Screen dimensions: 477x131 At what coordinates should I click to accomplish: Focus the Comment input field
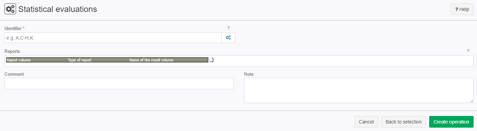pos(119,84)
